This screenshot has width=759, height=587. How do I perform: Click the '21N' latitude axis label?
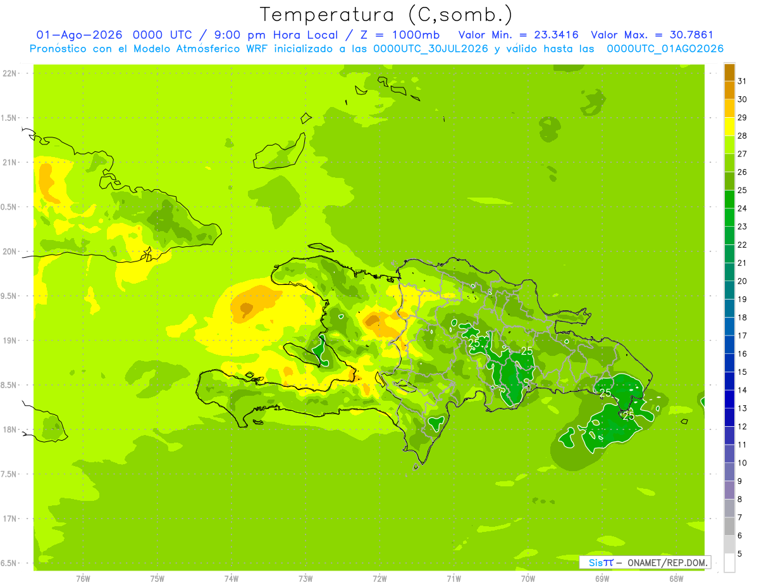coord(9,162)
